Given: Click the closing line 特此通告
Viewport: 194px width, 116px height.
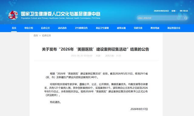Looking at the screenshot, I should pos(55,102).
